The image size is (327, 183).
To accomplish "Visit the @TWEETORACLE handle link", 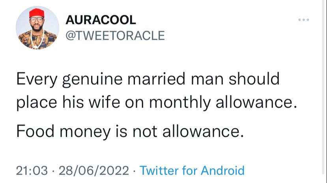I will tap(115, 35).
